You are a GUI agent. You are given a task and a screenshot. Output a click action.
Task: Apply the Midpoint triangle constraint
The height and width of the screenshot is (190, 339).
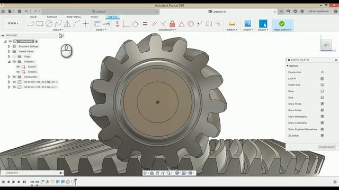tap(182, 24)
